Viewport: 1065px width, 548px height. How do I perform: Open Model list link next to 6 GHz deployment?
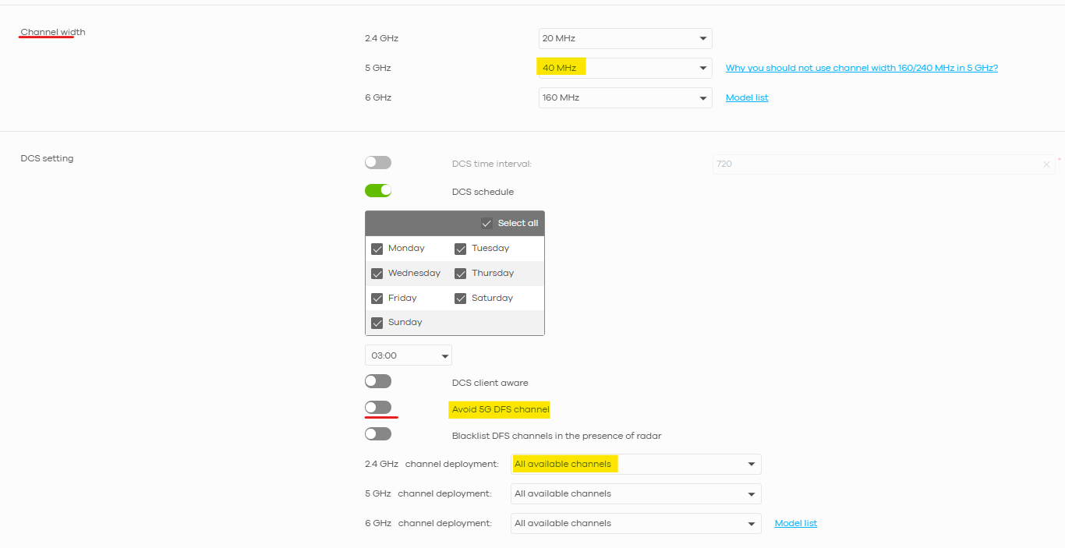click(x=796, y=523)
